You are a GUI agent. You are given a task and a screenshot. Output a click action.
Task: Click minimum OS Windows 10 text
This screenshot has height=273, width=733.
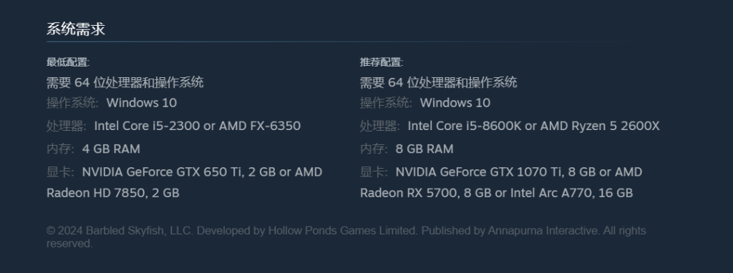142,103
